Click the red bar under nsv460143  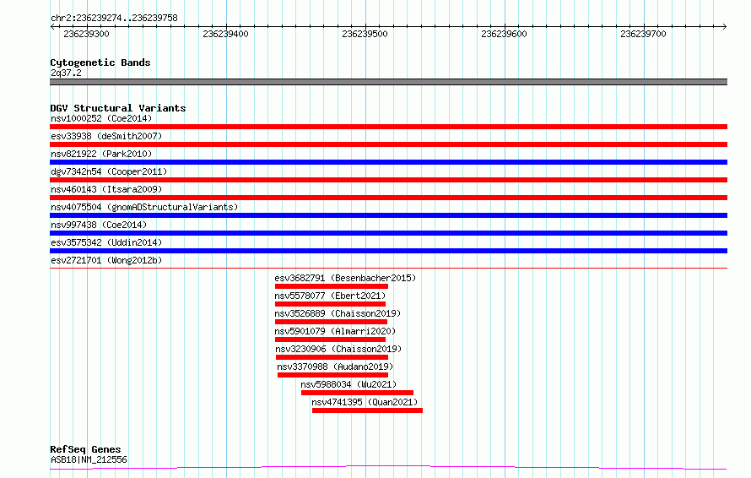pos(388,198)
